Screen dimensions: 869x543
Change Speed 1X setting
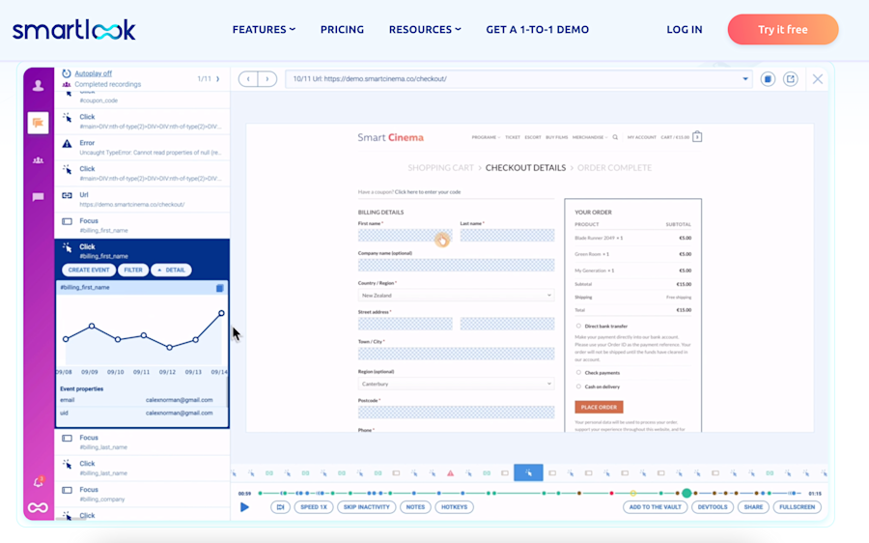(314, 507)
